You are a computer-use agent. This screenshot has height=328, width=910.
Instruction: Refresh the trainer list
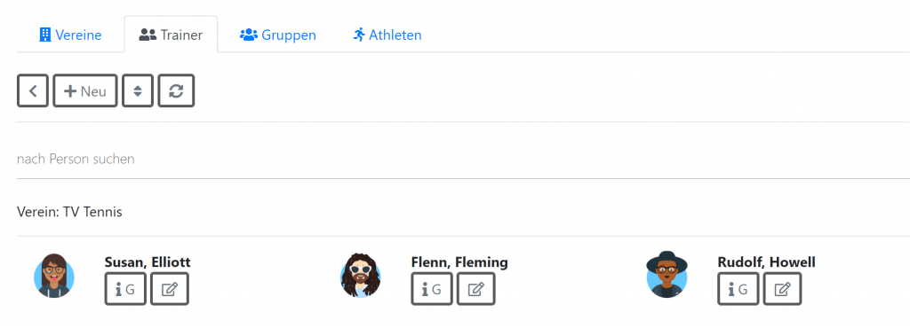[x=177, y=90]
